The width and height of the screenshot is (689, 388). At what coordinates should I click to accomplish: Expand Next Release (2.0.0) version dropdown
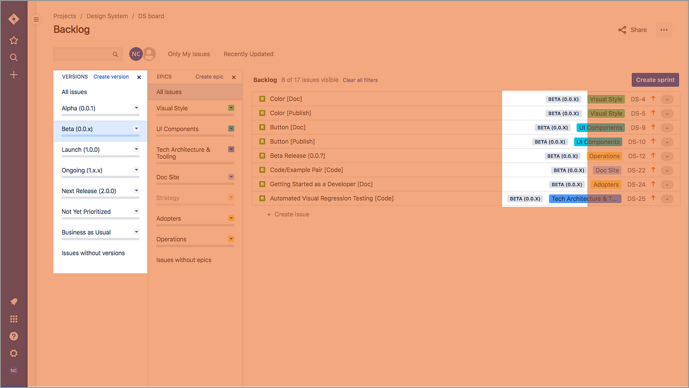[x=136, y=191]
